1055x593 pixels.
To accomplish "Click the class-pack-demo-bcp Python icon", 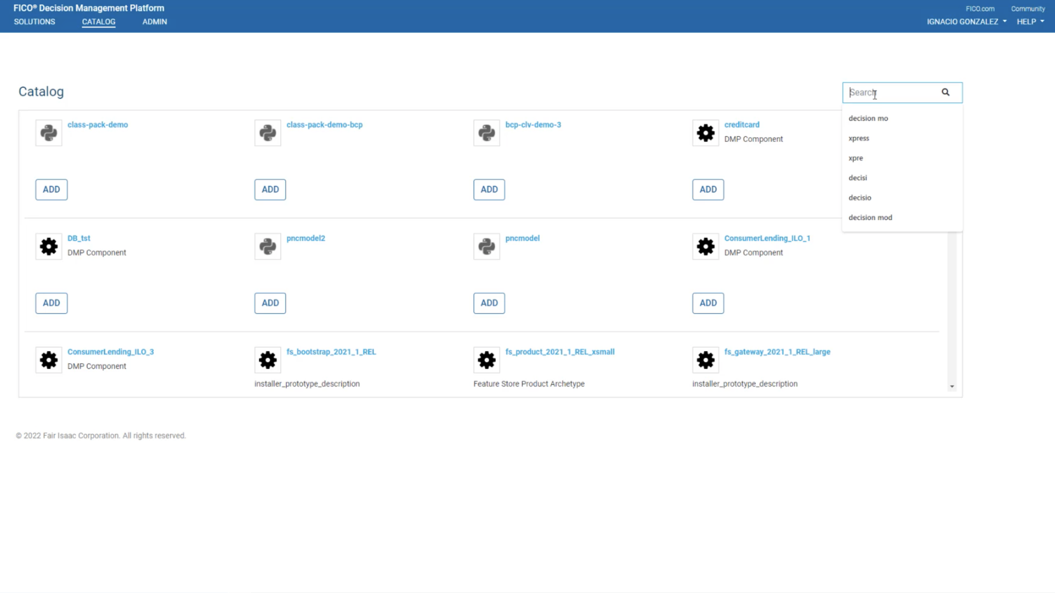I will 267,133.
